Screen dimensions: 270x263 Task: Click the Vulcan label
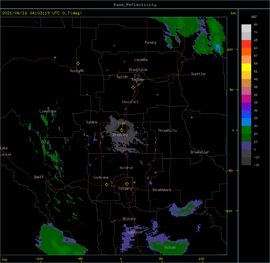tap(170, 247)
